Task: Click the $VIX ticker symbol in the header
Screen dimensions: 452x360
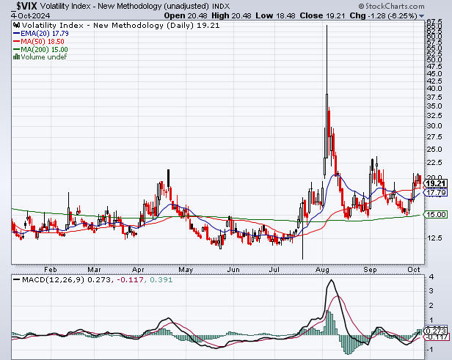Action: point(24,6)
